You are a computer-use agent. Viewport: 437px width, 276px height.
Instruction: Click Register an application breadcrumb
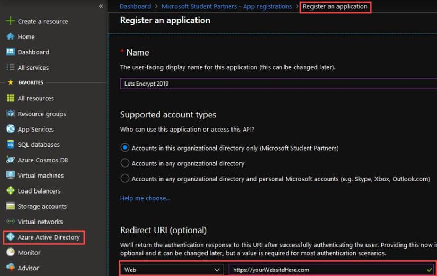tap(335, 6)
